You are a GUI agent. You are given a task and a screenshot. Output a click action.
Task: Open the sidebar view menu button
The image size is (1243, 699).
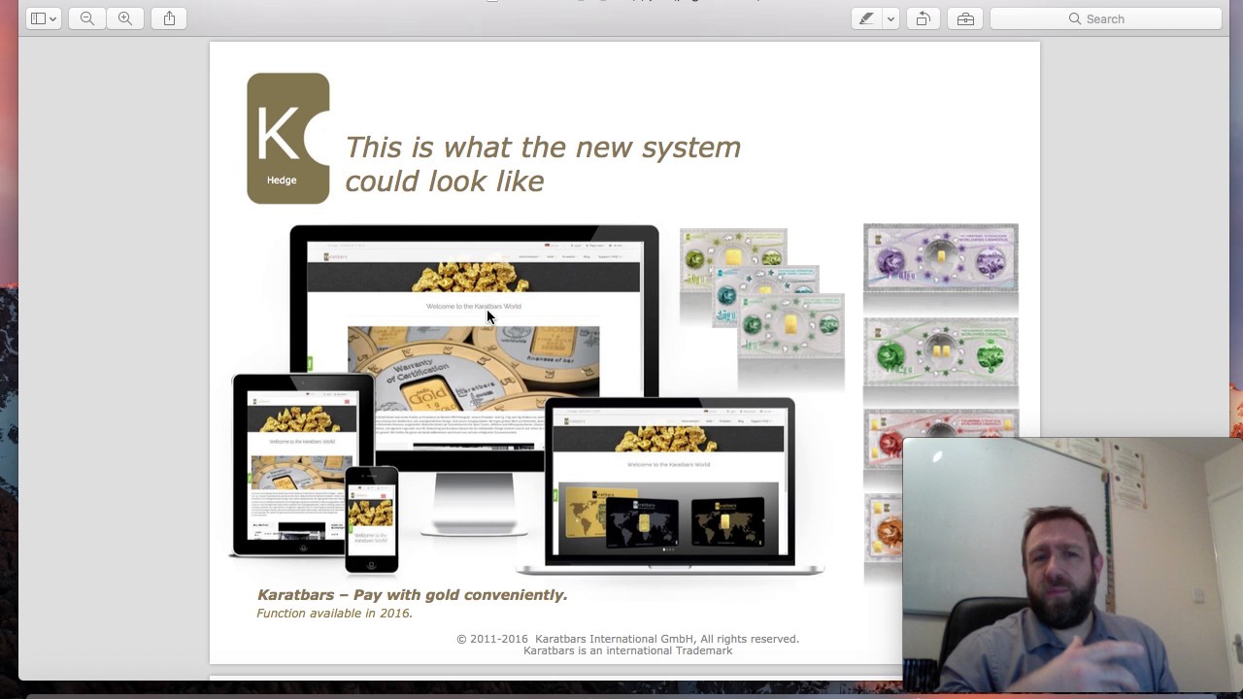point(43,18)
